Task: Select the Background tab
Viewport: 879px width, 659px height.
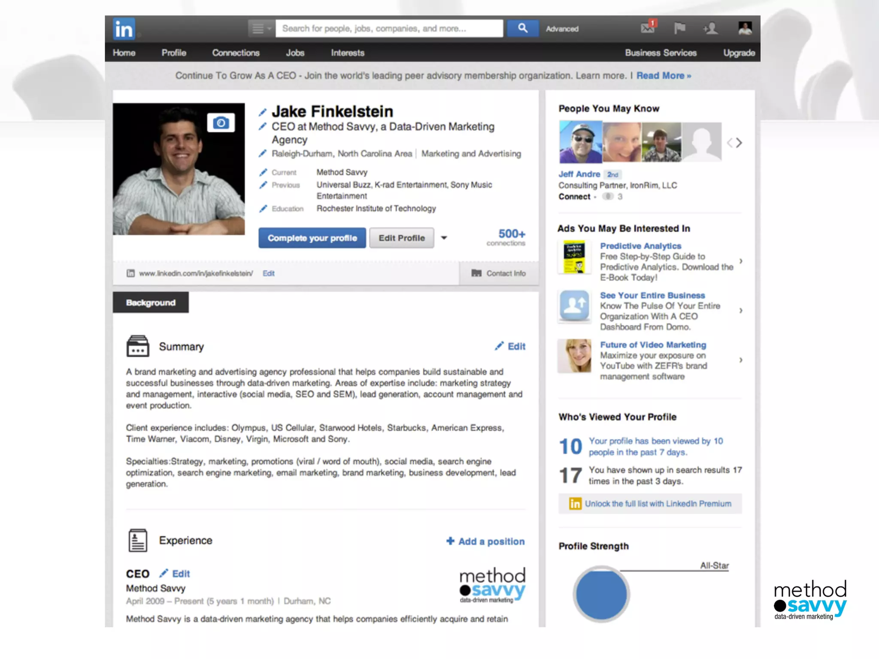Action: 151,302
